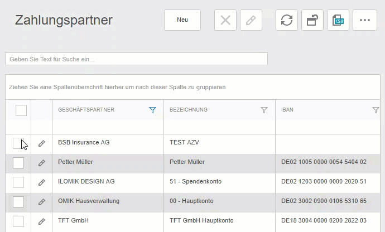Click the unlock layout toolbar icon
This screenshot has width=385, height=232.
(312, 21)
